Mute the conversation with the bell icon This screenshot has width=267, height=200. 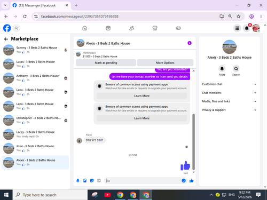pos(222,69)
